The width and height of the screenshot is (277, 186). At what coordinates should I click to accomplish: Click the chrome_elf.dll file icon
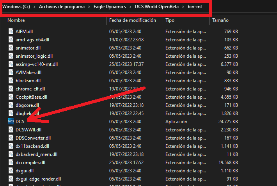[x=11, y=89]
